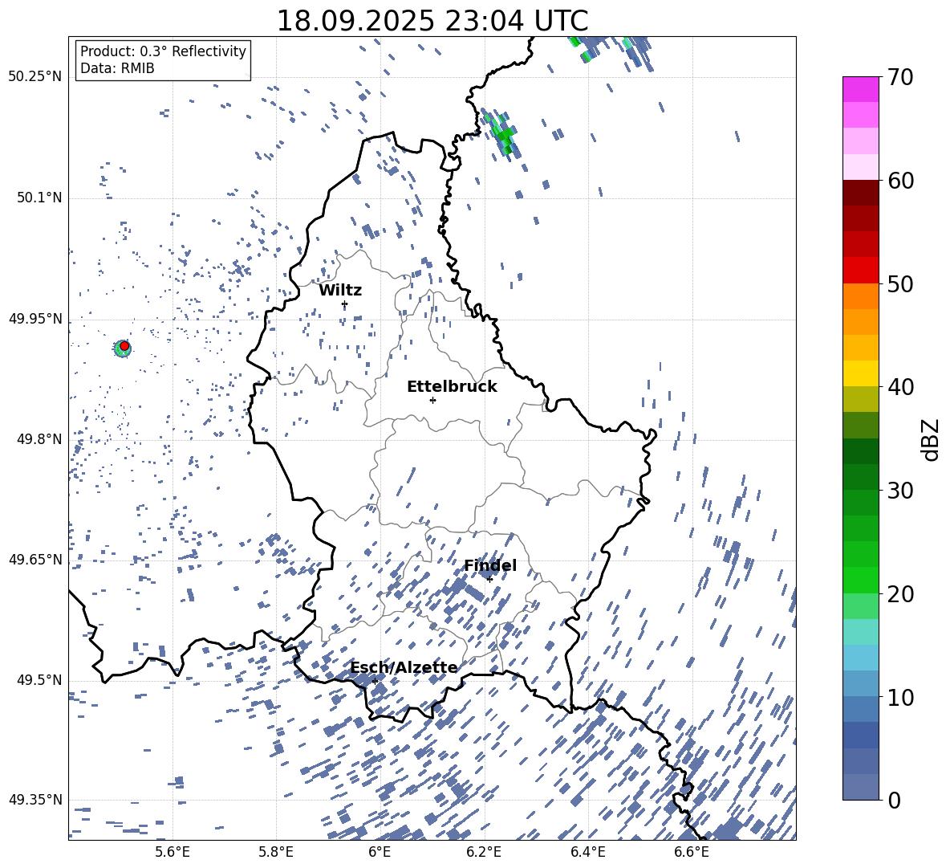Image resolution: width=950 pixels, height=868 pixels.
Task: Click the Findel city label
Action: (x=490, y=565)
